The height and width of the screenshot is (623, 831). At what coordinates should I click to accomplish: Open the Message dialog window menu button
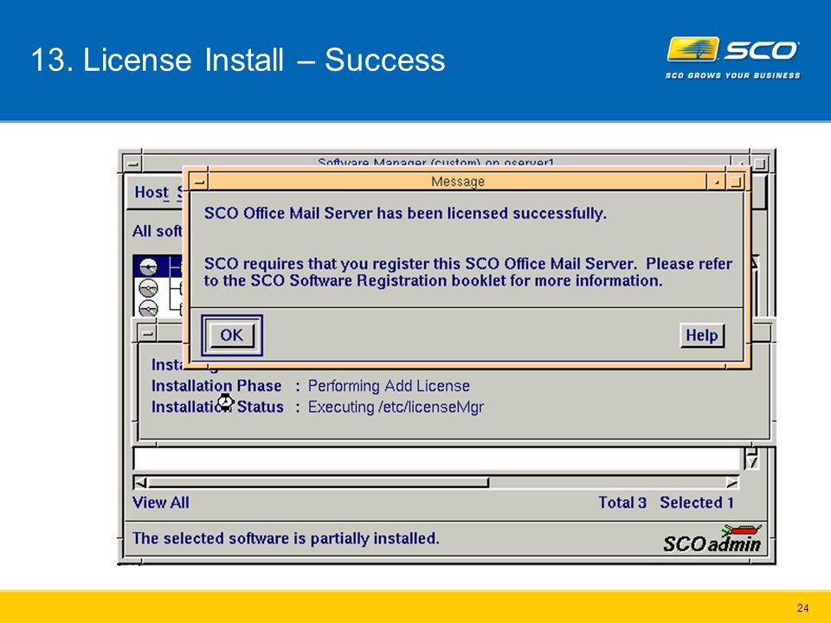(x=199, y=182)
